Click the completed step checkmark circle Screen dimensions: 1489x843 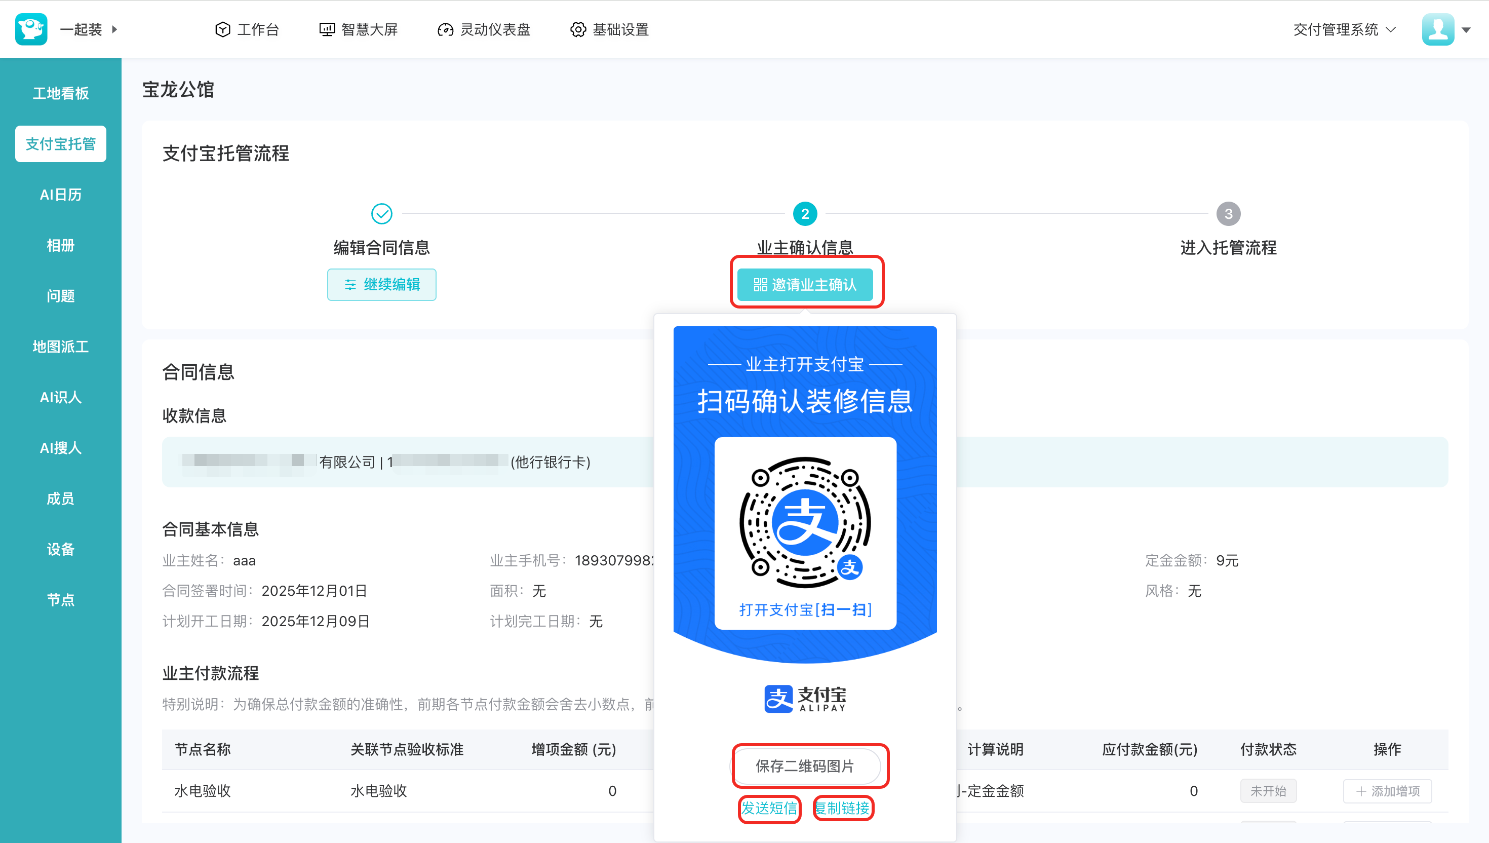pos(381,214)
